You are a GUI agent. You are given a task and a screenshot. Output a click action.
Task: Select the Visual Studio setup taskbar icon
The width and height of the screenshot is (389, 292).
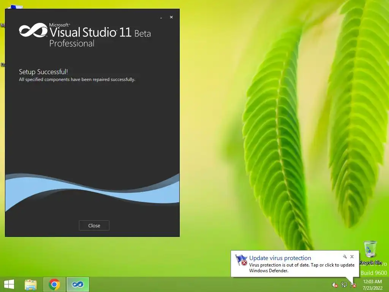(x=77, y=284)
